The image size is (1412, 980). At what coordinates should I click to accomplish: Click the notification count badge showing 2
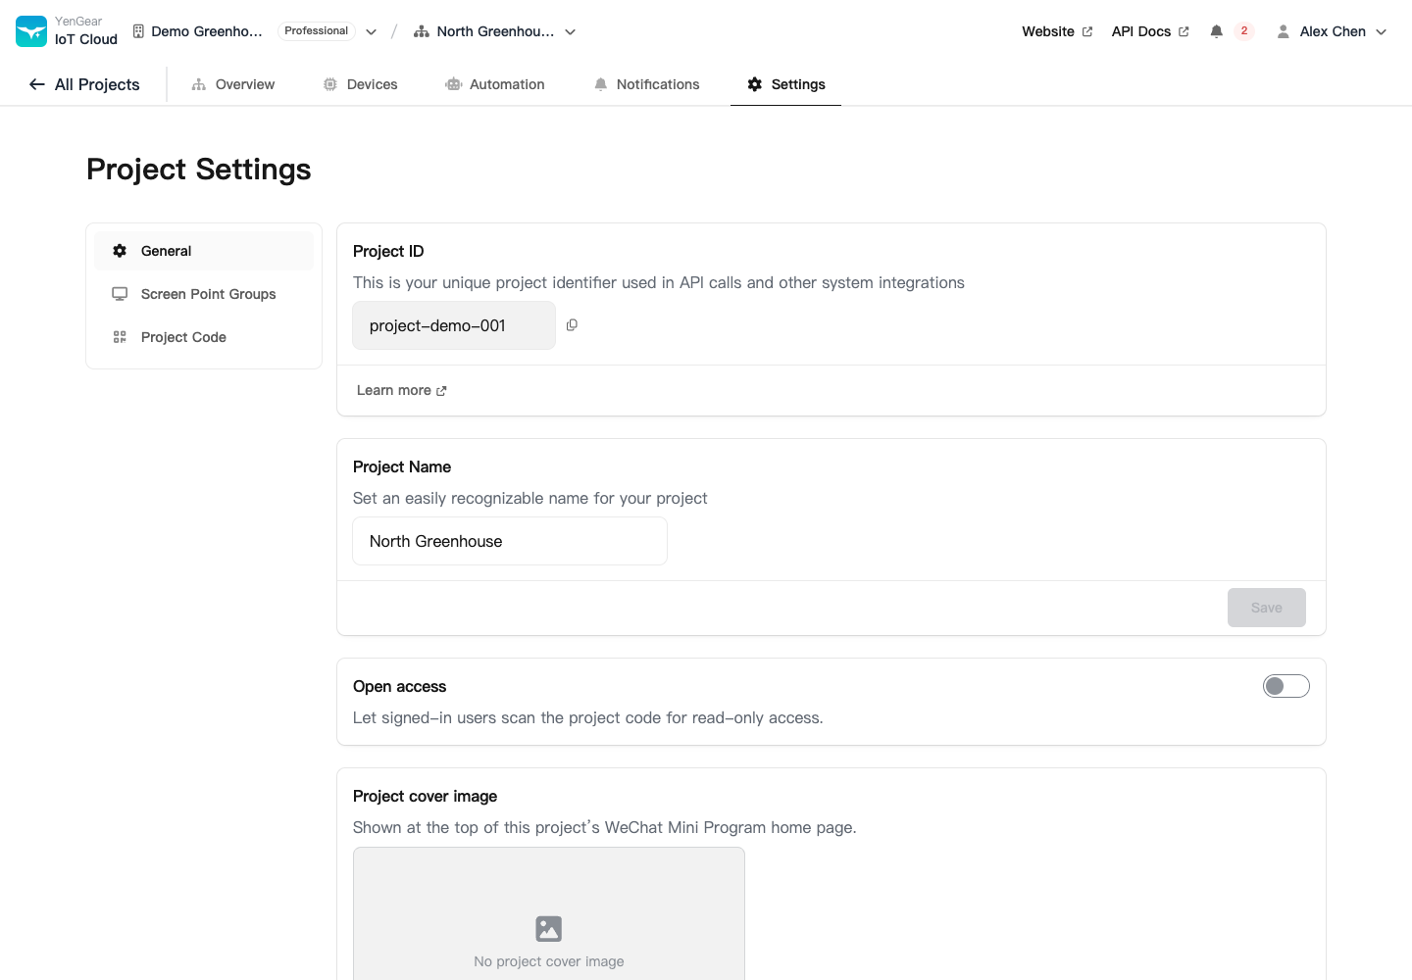click(1244, 31)
